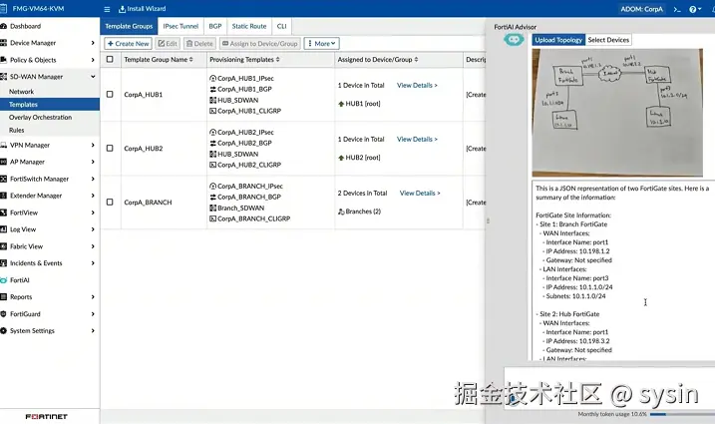
Task: Sort by Template Group Name column
Action: click(159, 59)
